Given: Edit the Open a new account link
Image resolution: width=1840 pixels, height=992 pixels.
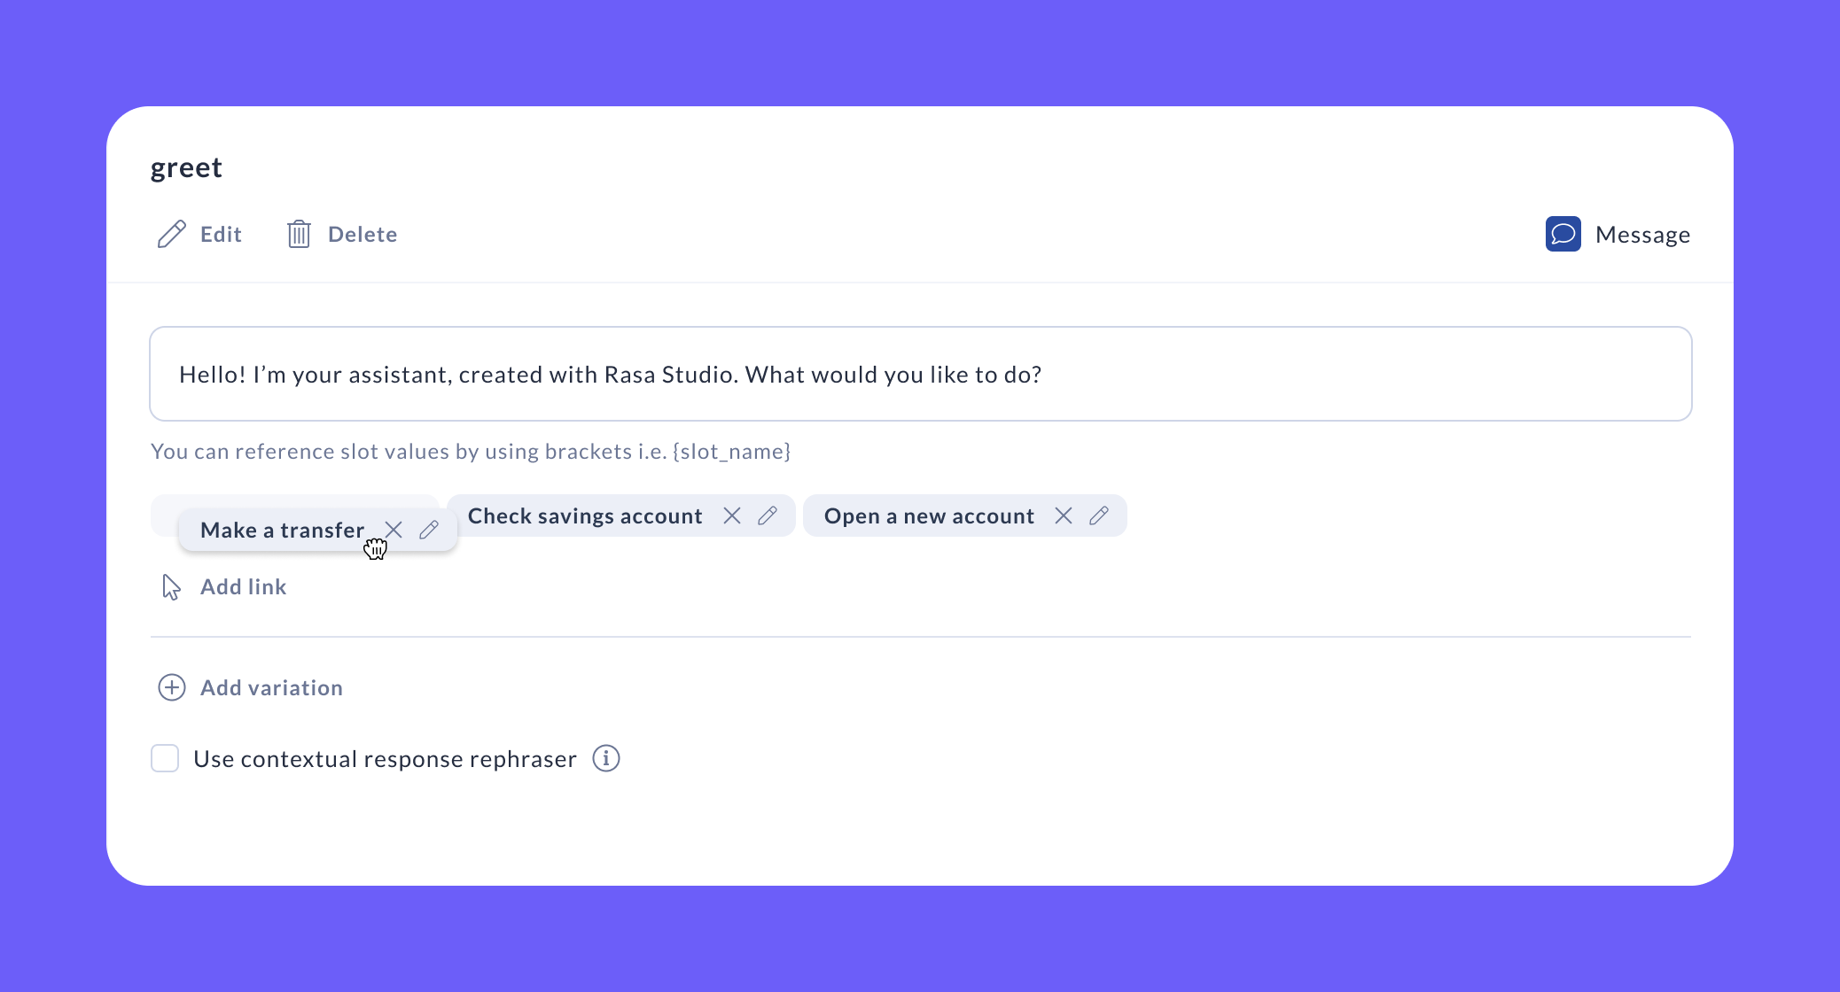Looking at the screenshot, I should point(1099,515).
